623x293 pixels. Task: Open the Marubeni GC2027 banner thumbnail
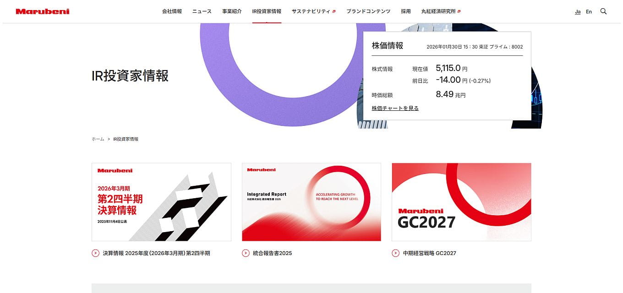(x=461, y=201)
